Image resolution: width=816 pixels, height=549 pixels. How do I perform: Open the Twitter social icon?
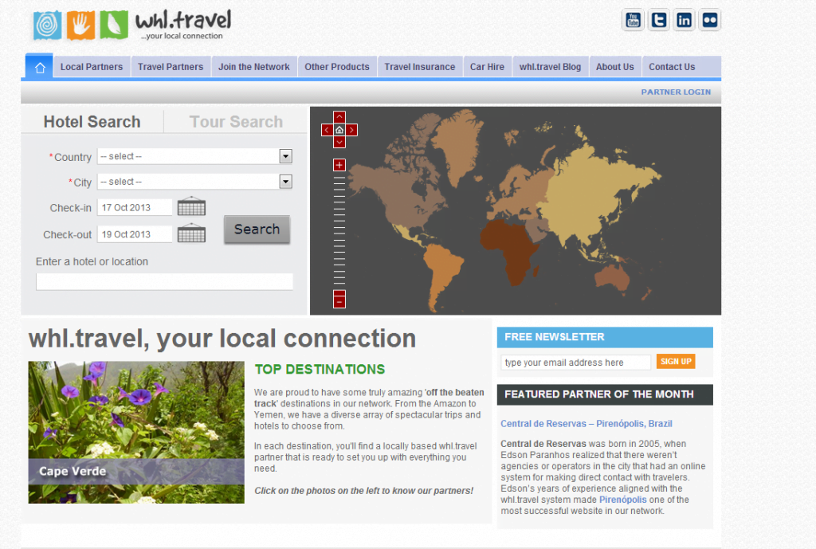click(658, 20)
